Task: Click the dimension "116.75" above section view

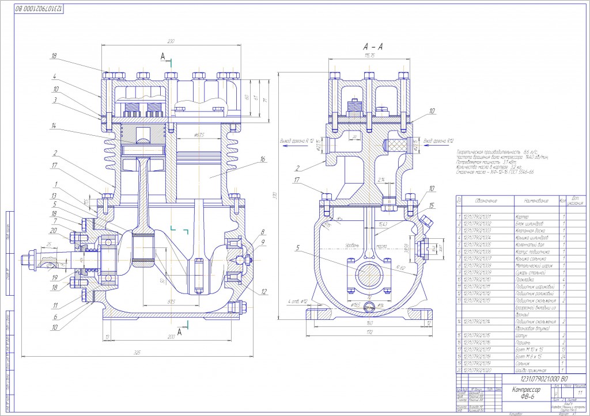Action: click(x=369, y=55)
